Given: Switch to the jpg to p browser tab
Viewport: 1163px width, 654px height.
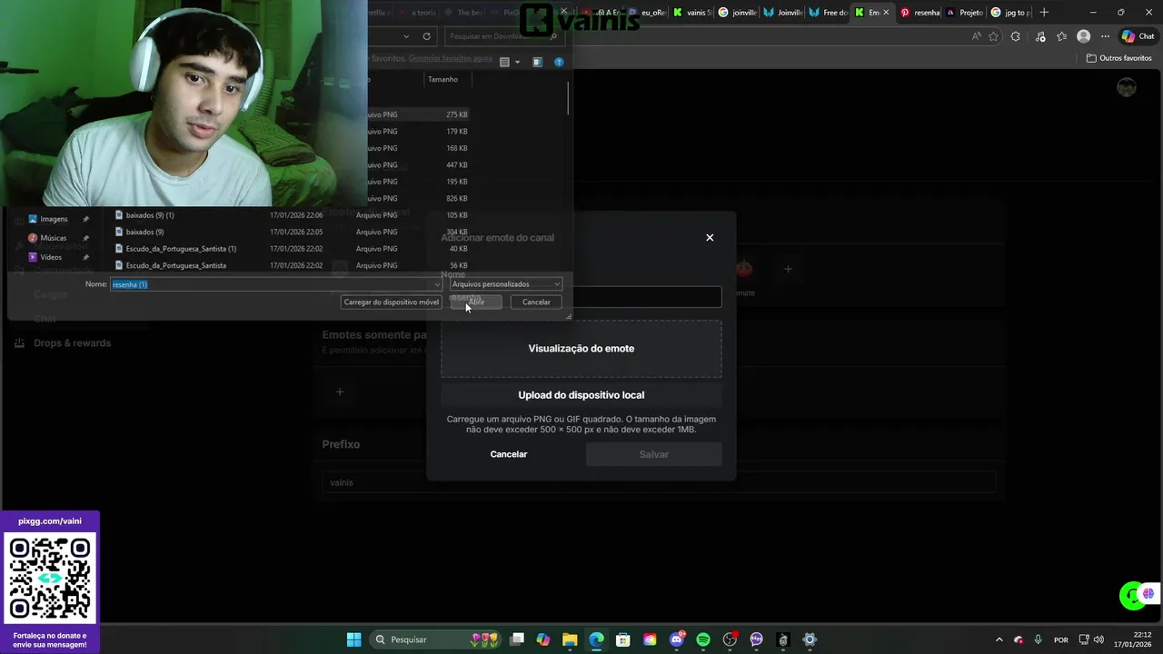Looking at the screenshot, I should tap(1009, 13).
